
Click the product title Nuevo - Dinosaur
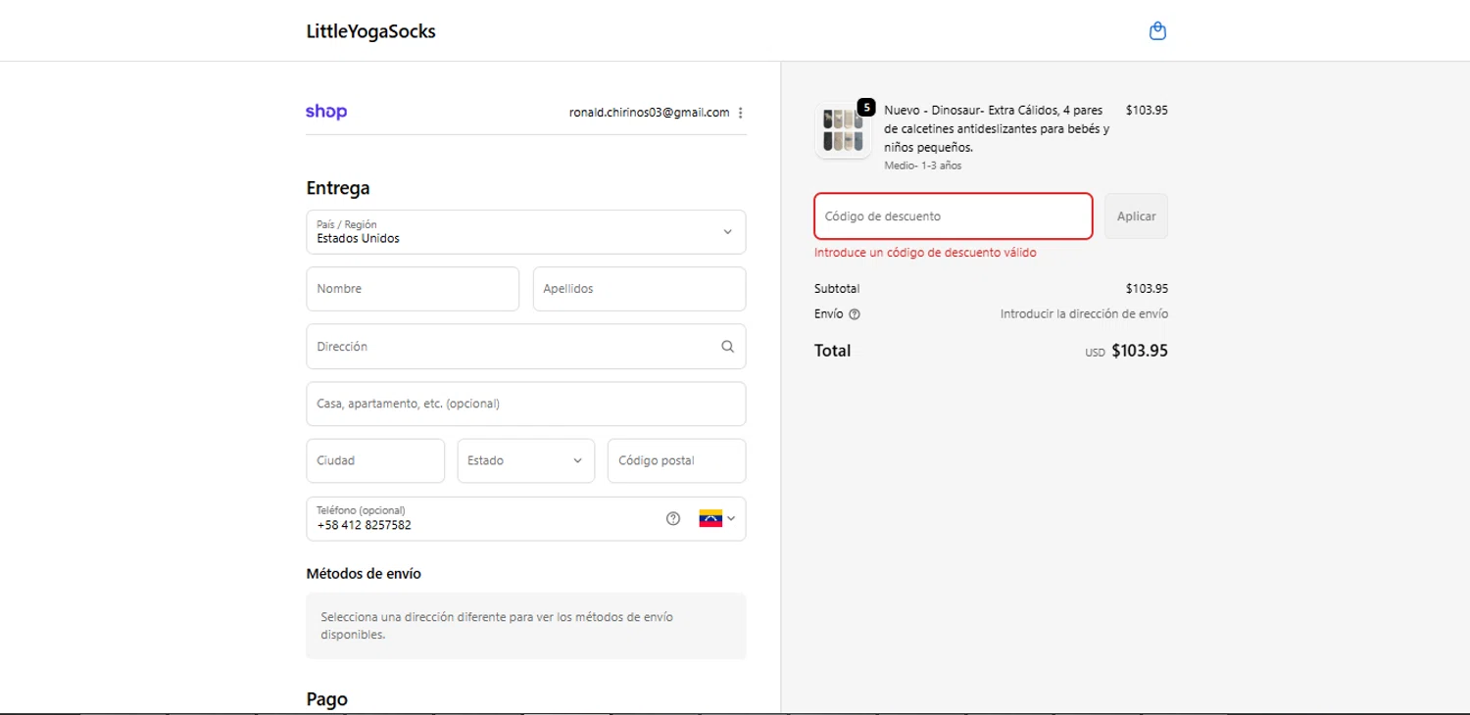click(x=997, y=128)
